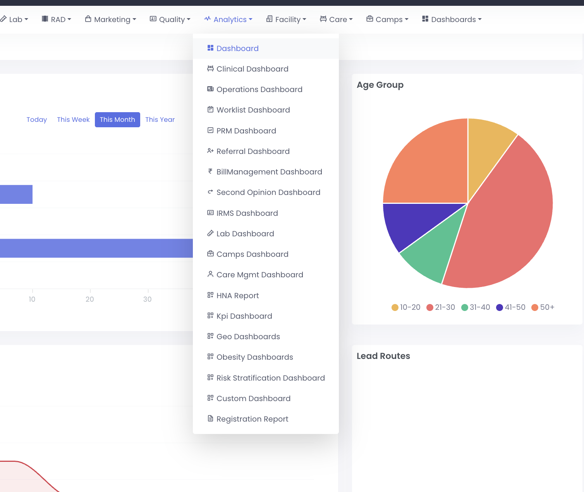
Task: Toggle the 10-20 age group legend
Action: 406,307
